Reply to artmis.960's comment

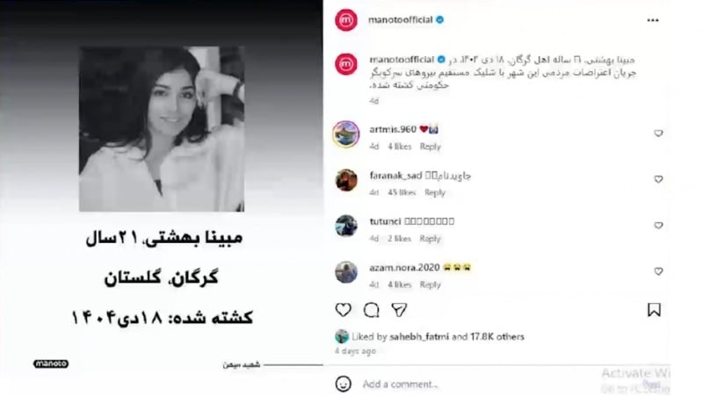coord(430,147)
